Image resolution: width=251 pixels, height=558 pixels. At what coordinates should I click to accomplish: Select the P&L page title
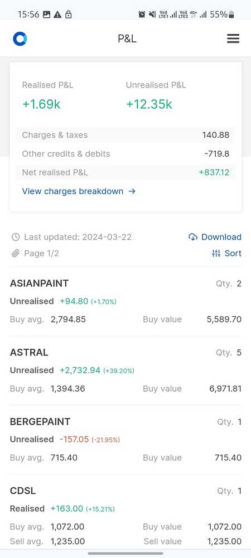coord(127,39)
